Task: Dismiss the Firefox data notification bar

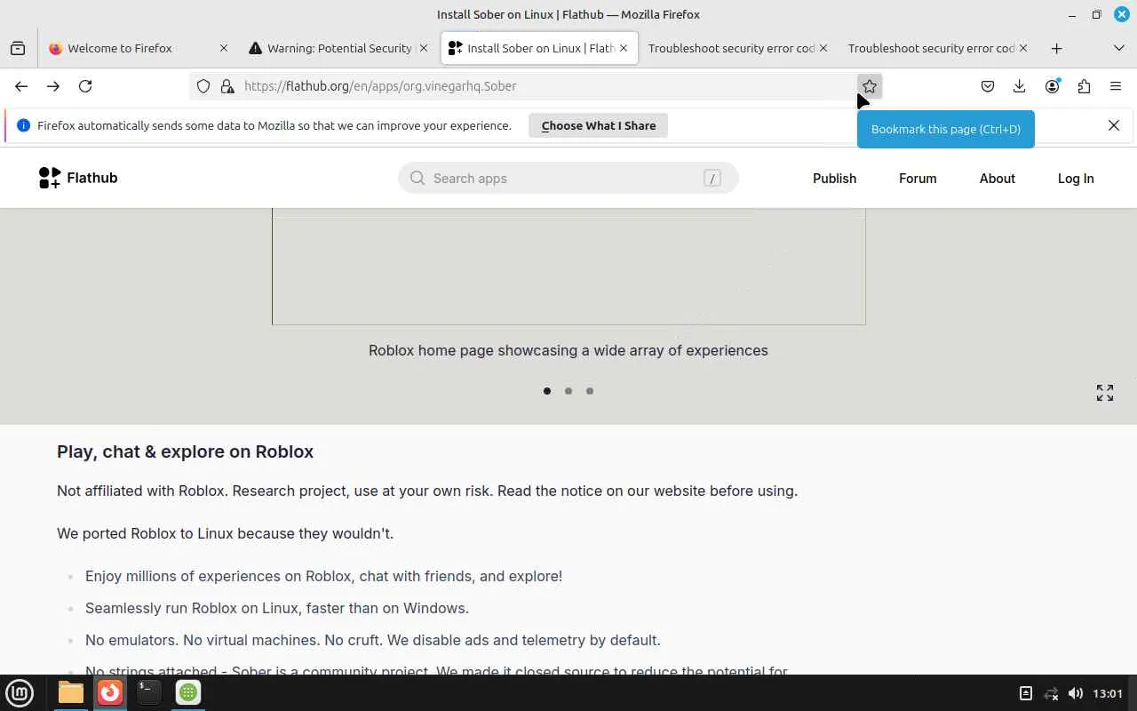Action: (x=1114, y=125)
